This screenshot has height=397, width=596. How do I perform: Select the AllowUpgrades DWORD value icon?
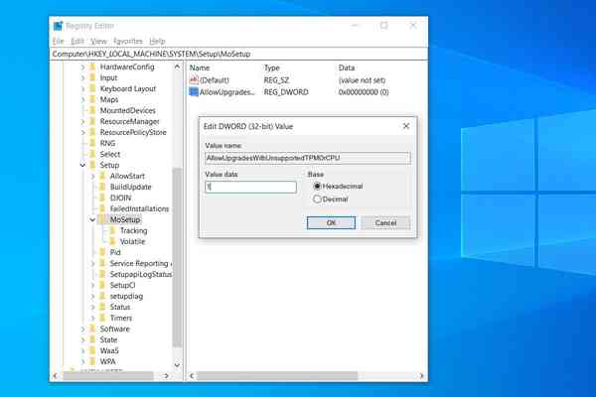194,91
